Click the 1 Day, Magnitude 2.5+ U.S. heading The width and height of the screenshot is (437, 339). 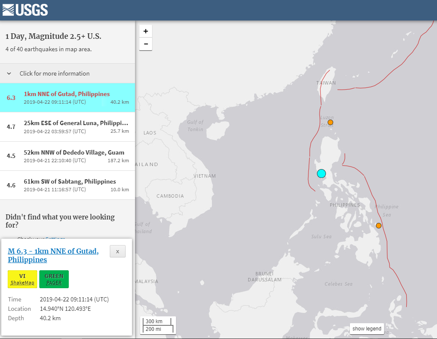point(53,36)
